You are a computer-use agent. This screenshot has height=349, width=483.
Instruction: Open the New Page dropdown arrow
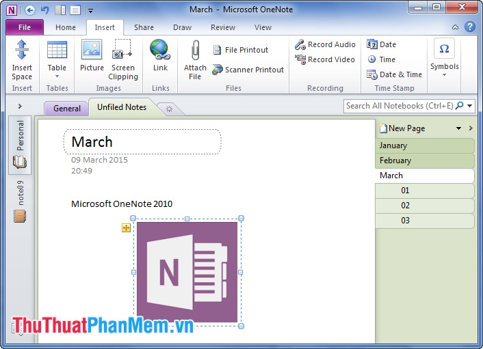[x=458, y=128]
